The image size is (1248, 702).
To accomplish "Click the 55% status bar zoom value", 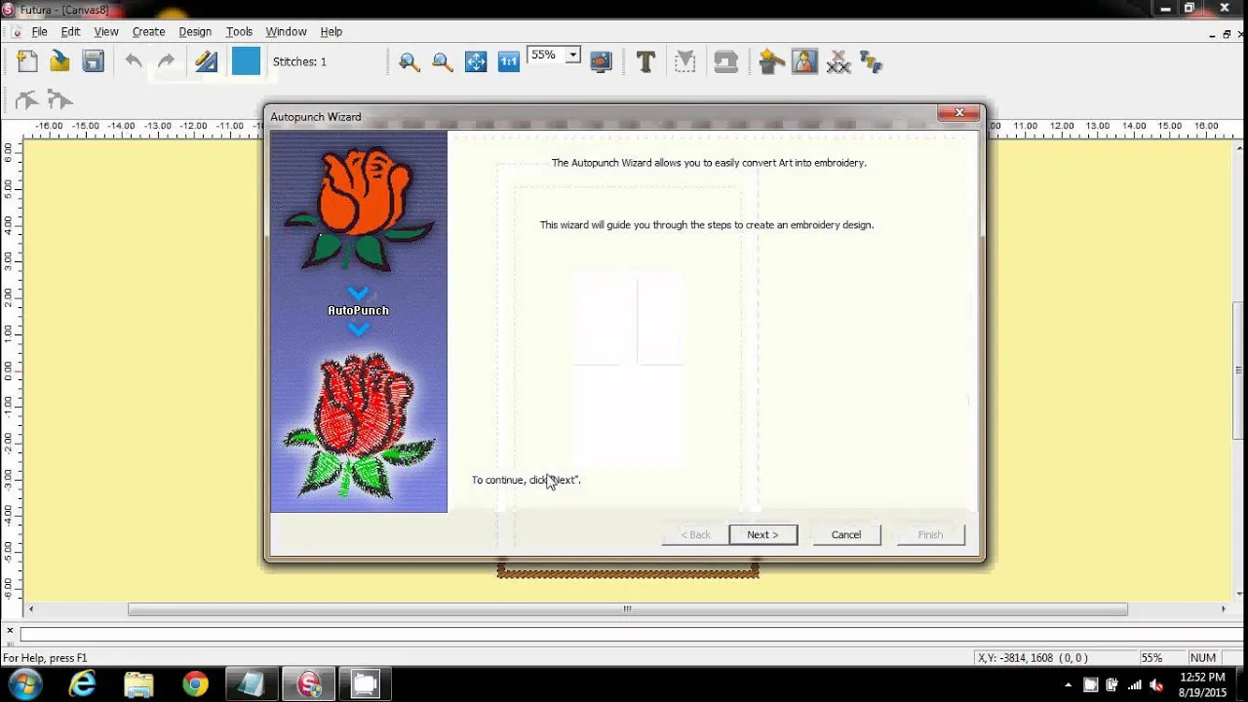I will click(1151, 658).
